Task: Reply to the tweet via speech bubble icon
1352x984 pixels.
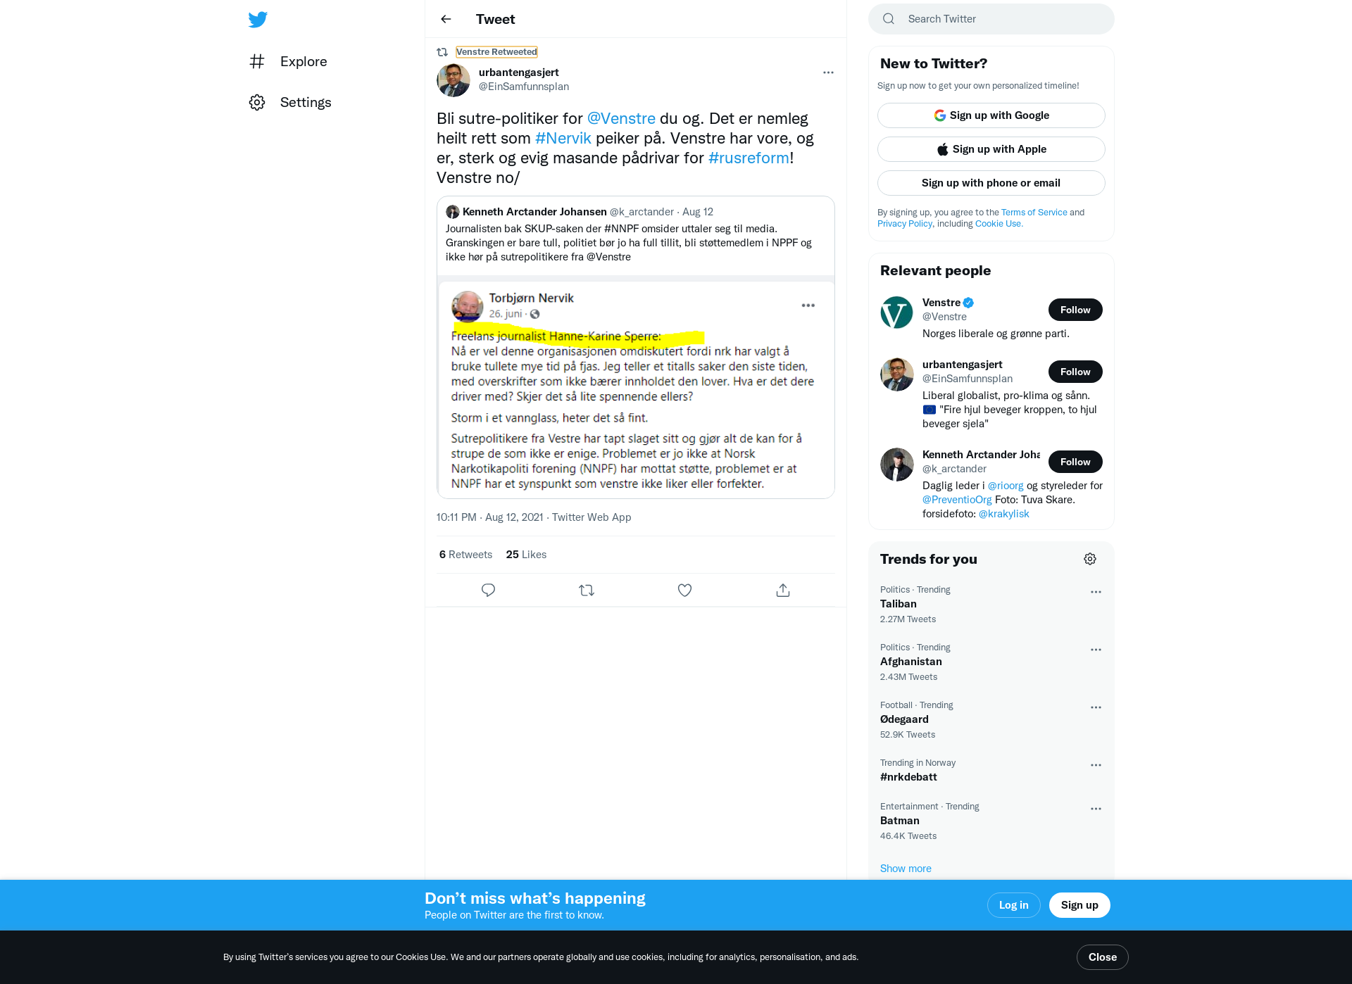Action: (488, 590)
